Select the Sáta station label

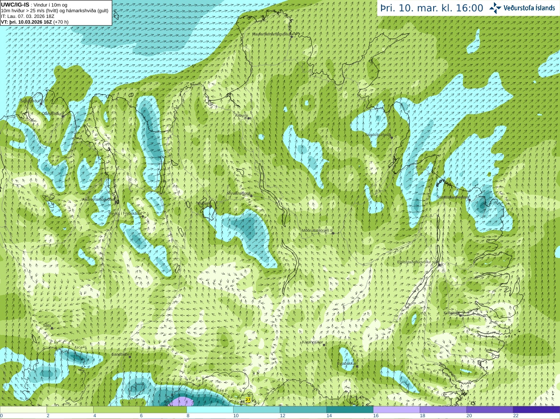point(47,325)
